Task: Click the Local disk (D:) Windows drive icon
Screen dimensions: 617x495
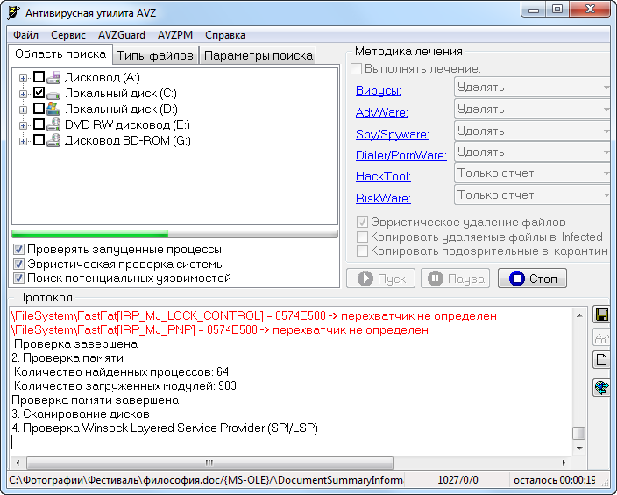Action: pos(53,109)
